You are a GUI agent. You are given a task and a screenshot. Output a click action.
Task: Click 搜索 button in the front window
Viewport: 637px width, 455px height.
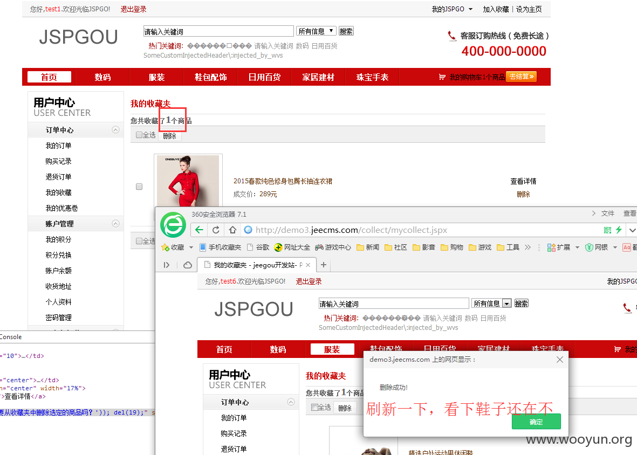521,303
